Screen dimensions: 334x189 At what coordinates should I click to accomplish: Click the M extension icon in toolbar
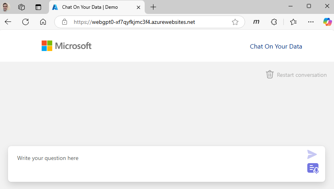click(x=257, y=22)
